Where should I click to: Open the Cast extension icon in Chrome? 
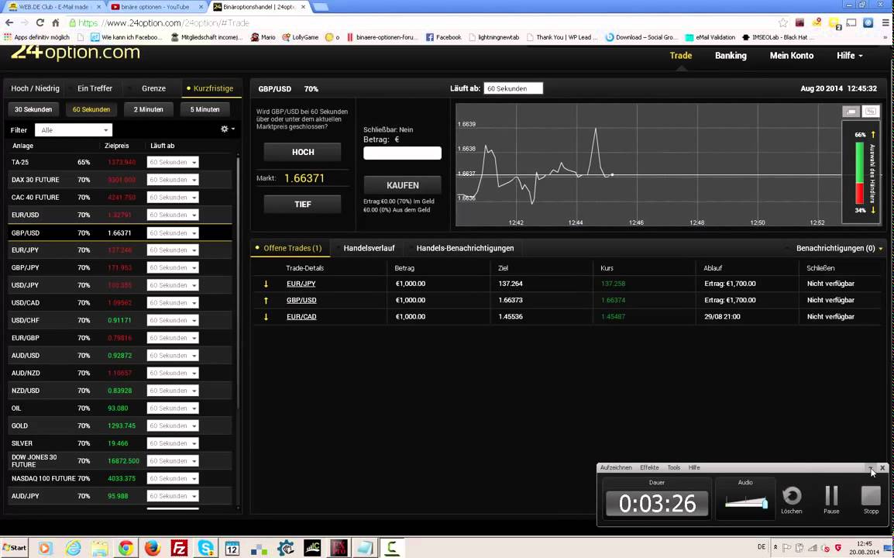point(851,22)
